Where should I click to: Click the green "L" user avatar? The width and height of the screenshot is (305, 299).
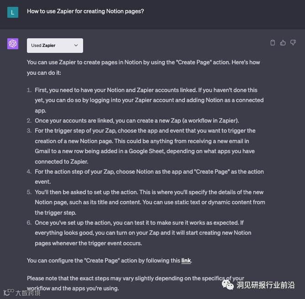(x=13, y=12)
